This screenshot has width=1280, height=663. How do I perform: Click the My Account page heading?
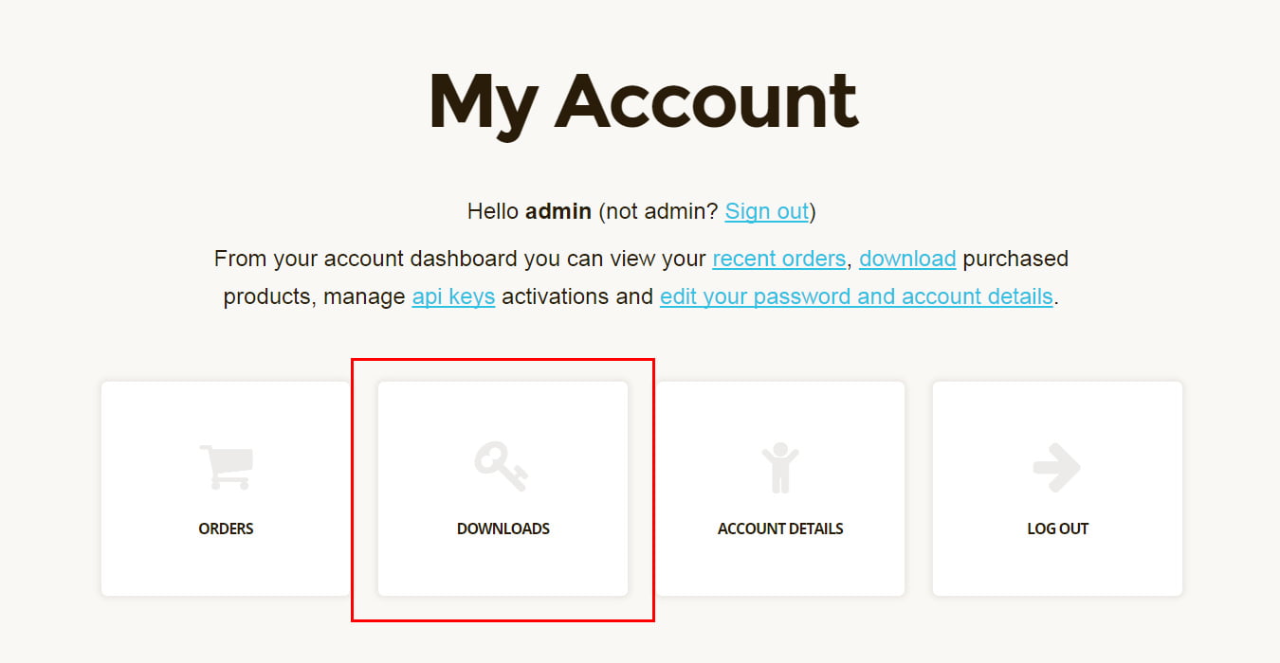(x=643, y=102)
